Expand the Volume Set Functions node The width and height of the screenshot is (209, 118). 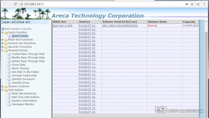click(2, 43)
